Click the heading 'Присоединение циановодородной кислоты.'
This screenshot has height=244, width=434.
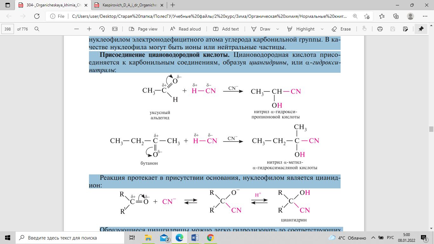click(164, 55)
